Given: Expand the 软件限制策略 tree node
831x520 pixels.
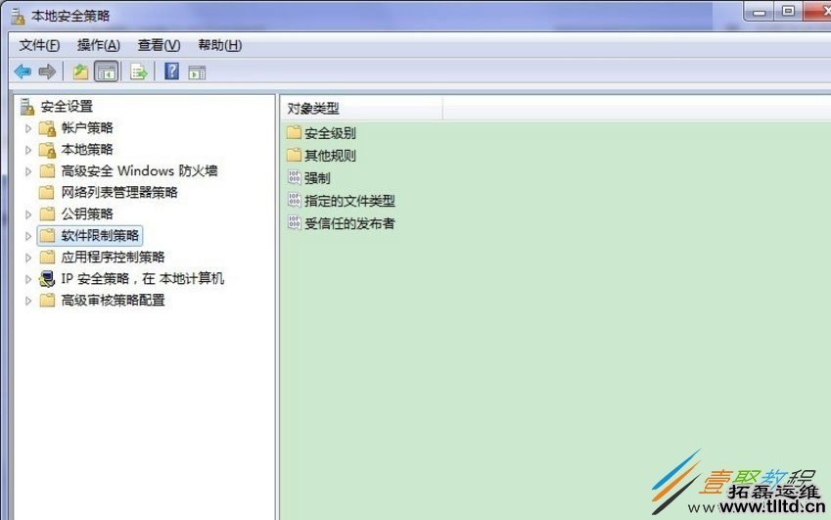Looking at the screenshot, I should pos(28,236).
